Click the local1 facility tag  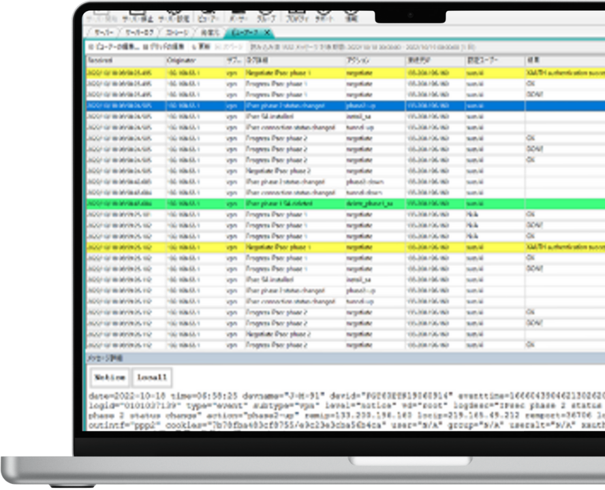coord(152,377)
